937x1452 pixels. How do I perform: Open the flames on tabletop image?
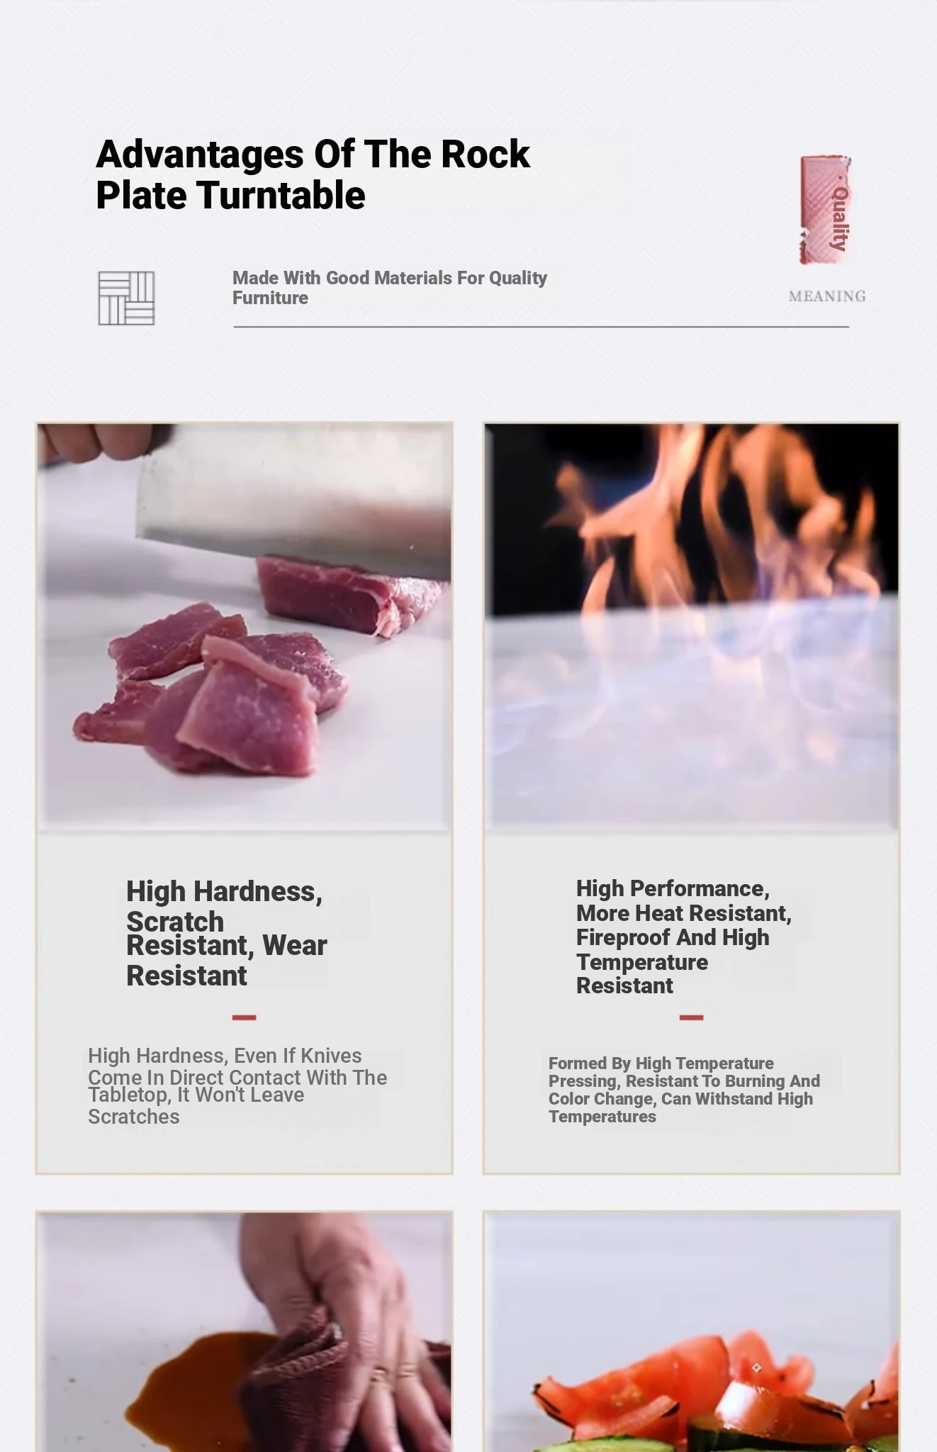[692, 627]
